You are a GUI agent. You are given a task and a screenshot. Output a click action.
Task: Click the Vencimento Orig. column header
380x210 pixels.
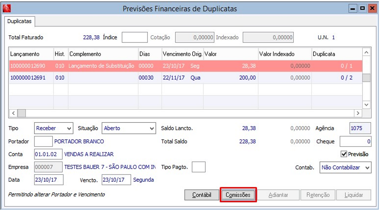(183, 54)
